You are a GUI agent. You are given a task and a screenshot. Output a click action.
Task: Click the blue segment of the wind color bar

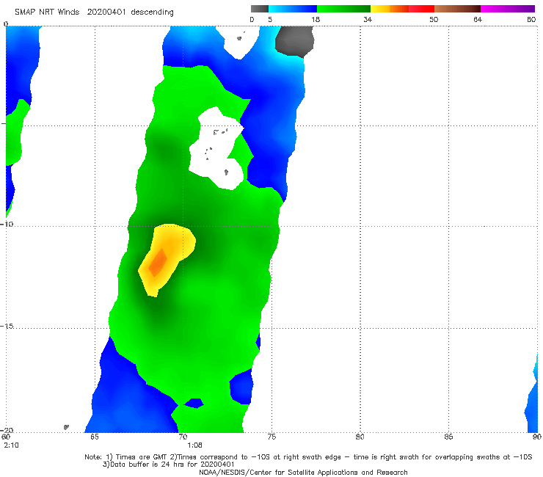pos(293,9)
